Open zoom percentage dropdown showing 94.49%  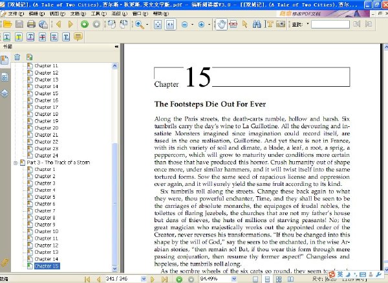(234, 279)
